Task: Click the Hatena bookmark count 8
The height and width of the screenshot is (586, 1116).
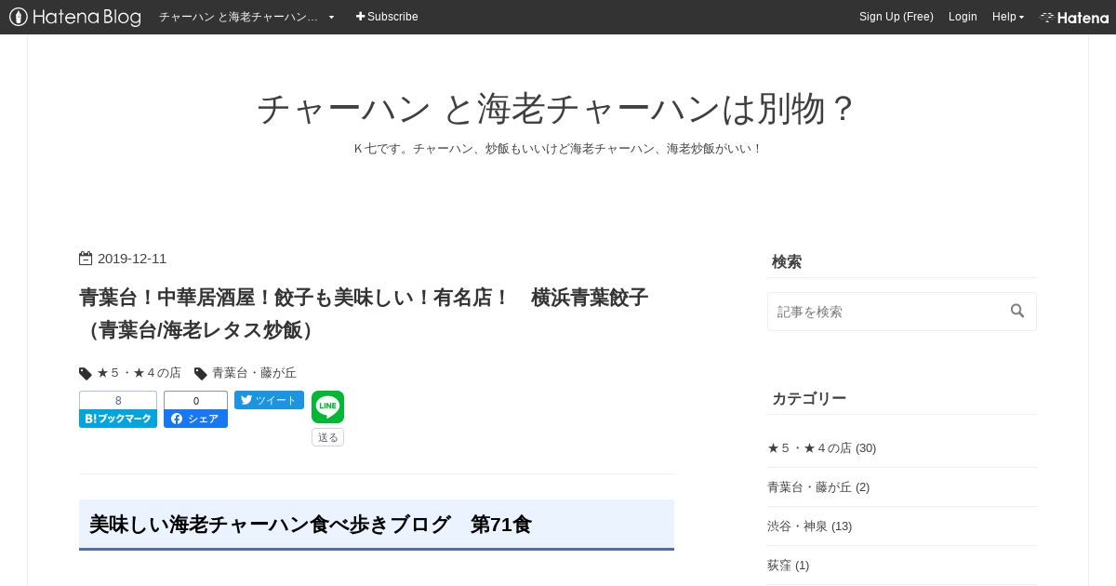Action: click(118, 400)
